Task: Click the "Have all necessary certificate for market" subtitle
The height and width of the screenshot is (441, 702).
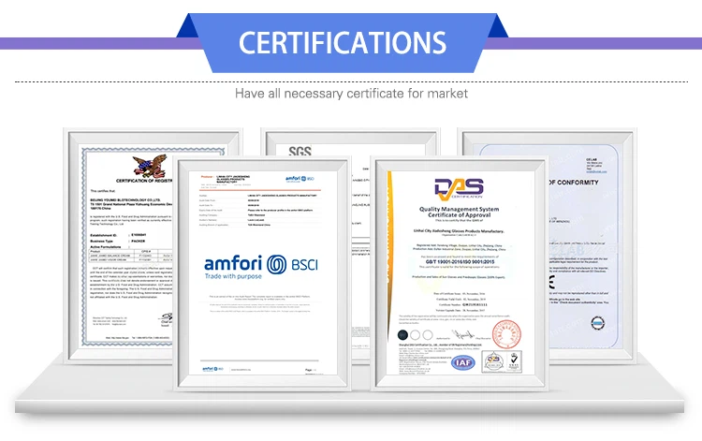Action: [351, 94]
